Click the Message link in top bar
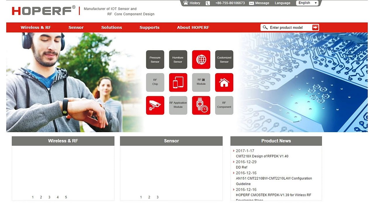Image resolution: width=374 pixels, height=210 pixels. [262, 3]
